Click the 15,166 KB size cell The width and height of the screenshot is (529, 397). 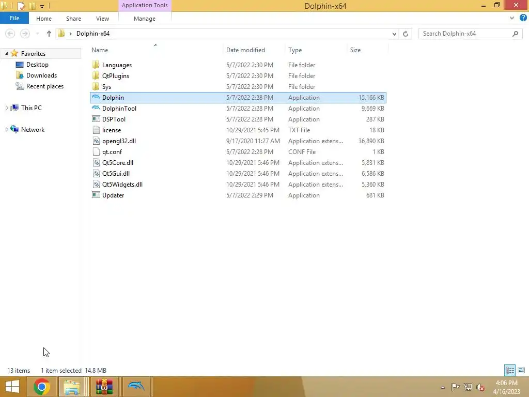click(371, 98)
